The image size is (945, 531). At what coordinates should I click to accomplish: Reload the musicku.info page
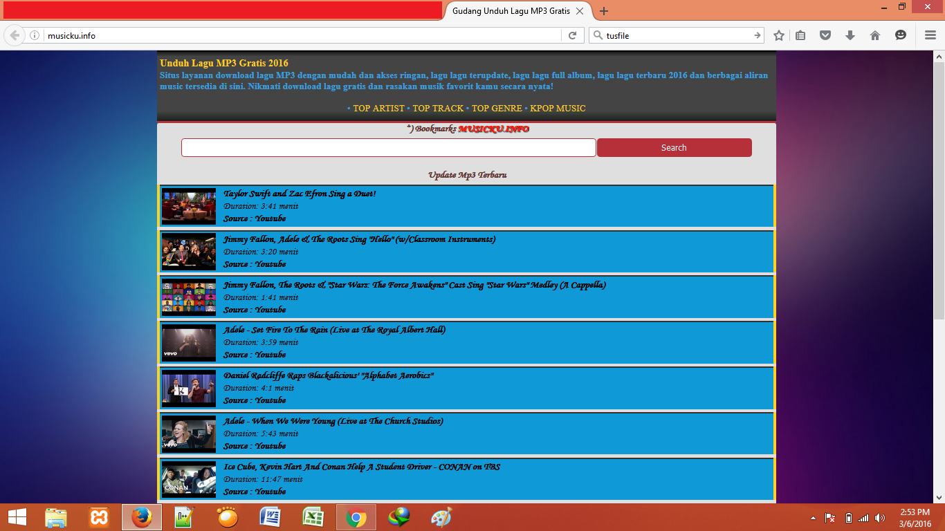[572, 35]
